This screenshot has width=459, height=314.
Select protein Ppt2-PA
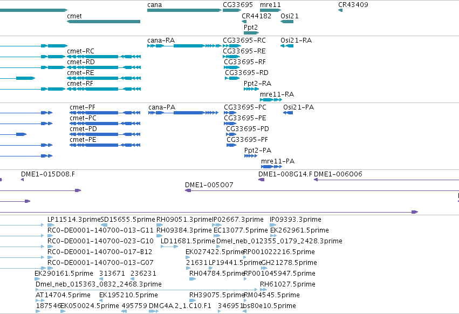258,151
